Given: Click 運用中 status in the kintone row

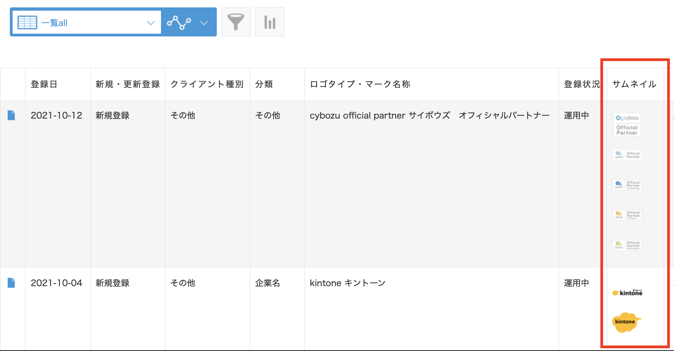Looking at the screenshot, I should pyautogui.click(x=576, y=283).
